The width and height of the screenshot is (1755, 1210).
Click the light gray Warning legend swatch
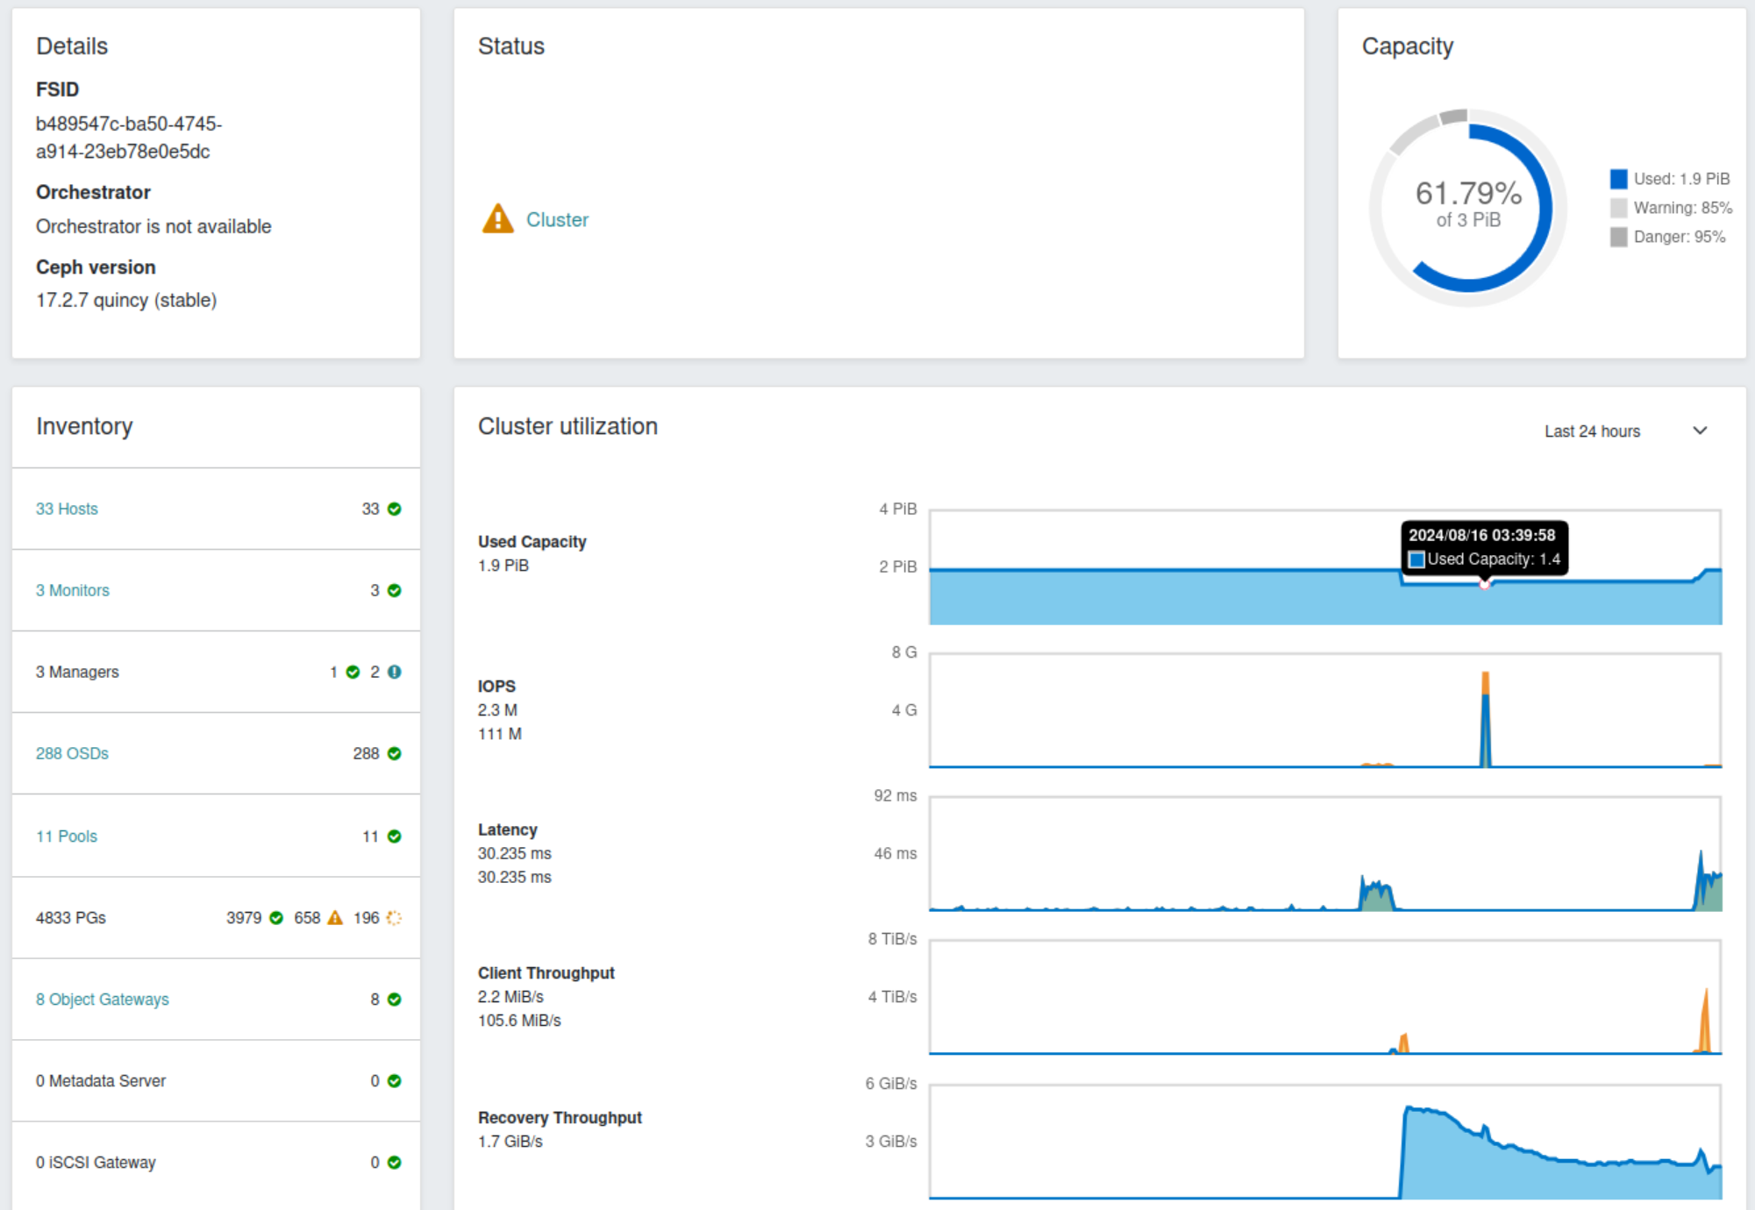(x=1618, y=208)
